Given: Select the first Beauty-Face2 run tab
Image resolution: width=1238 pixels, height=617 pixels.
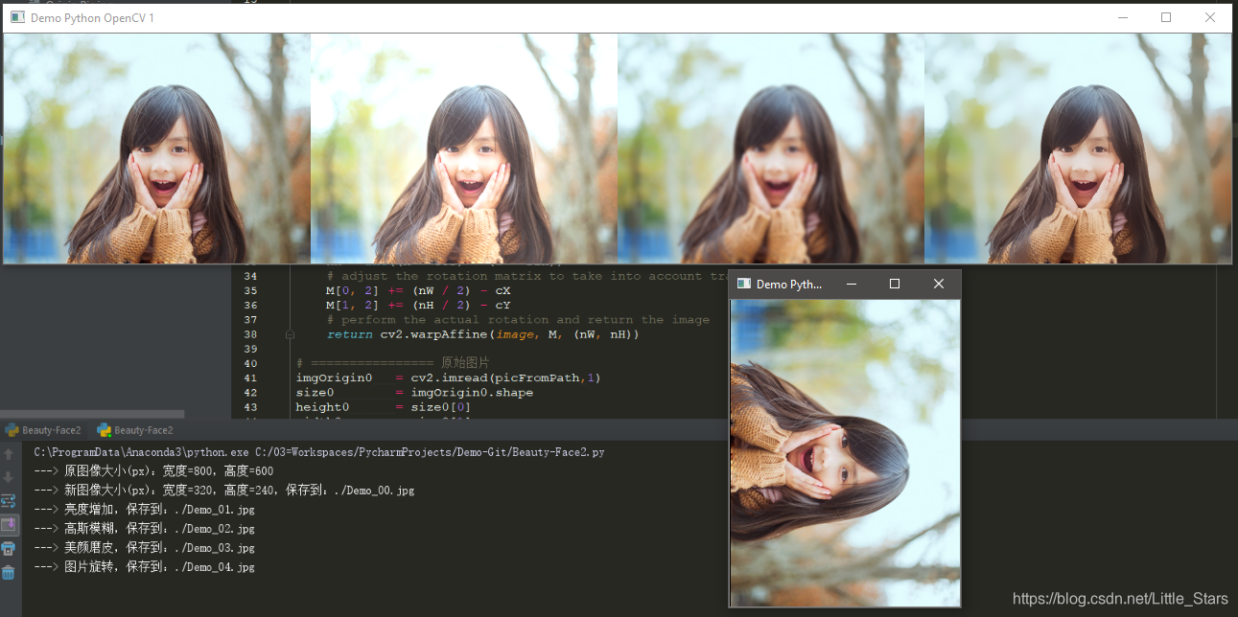Looking at the screenshot, I should click(43, 430).
